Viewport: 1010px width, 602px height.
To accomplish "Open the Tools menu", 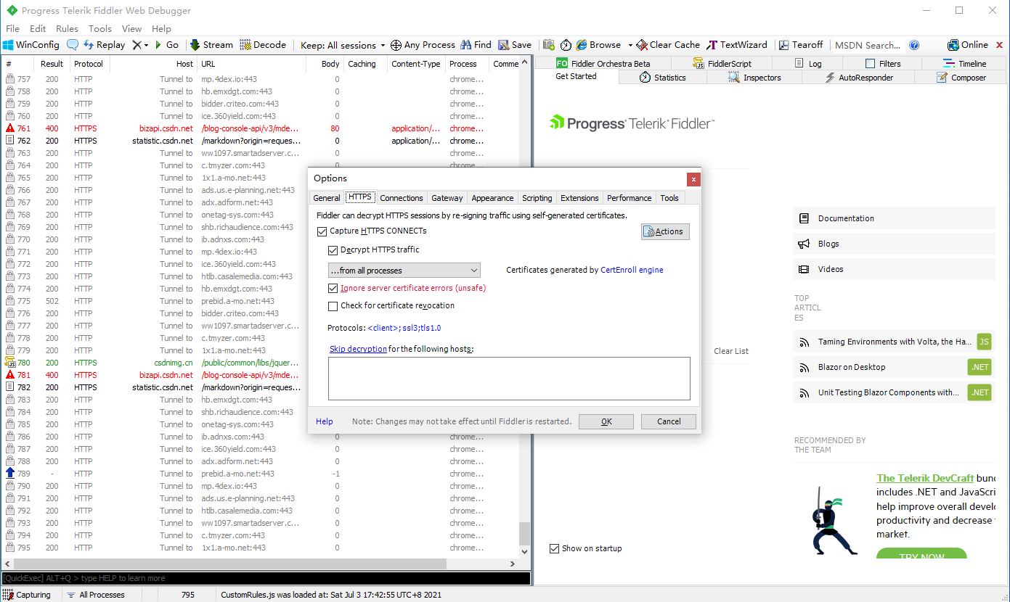I will click(x=100, y=29).
